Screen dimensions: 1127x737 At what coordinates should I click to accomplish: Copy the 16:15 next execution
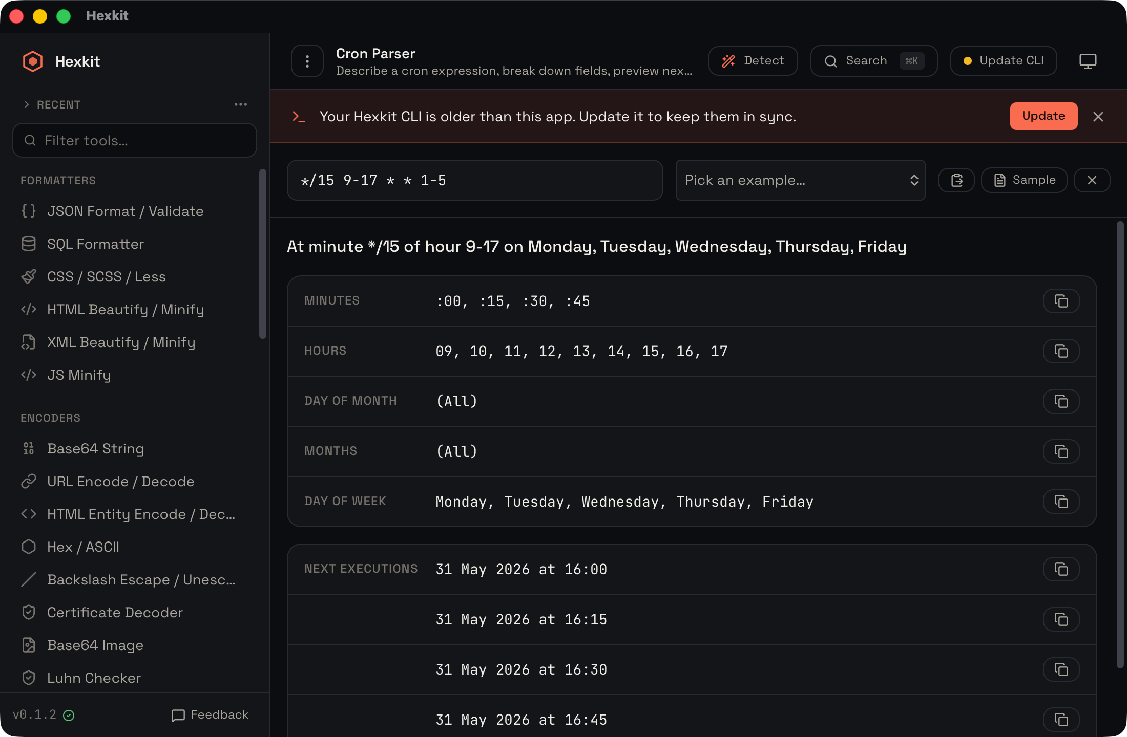pyautogui.click(x=1061, y=619)
